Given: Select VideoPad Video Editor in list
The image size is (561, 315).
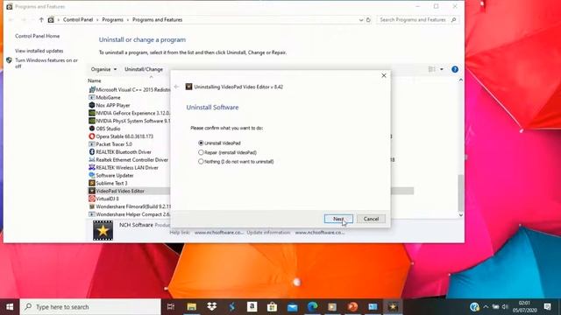Looking at the screenshot, I should [x=117, y=191].
